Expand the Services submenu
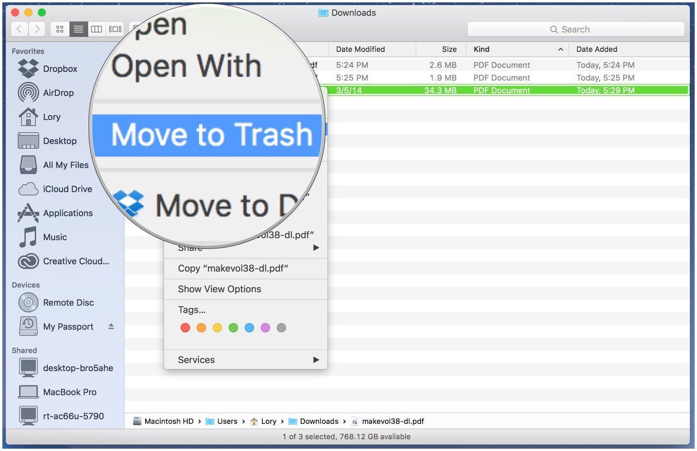This screenshot has width=697, height=451. 316,360
